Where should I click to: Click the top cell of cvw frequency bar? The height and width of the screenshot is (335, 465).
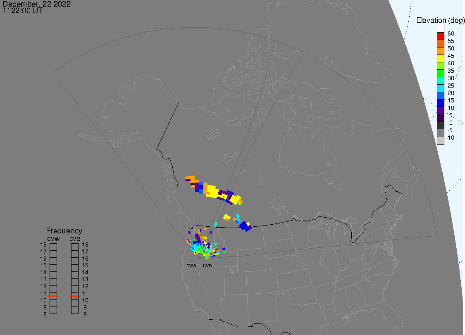click(53, 247)
